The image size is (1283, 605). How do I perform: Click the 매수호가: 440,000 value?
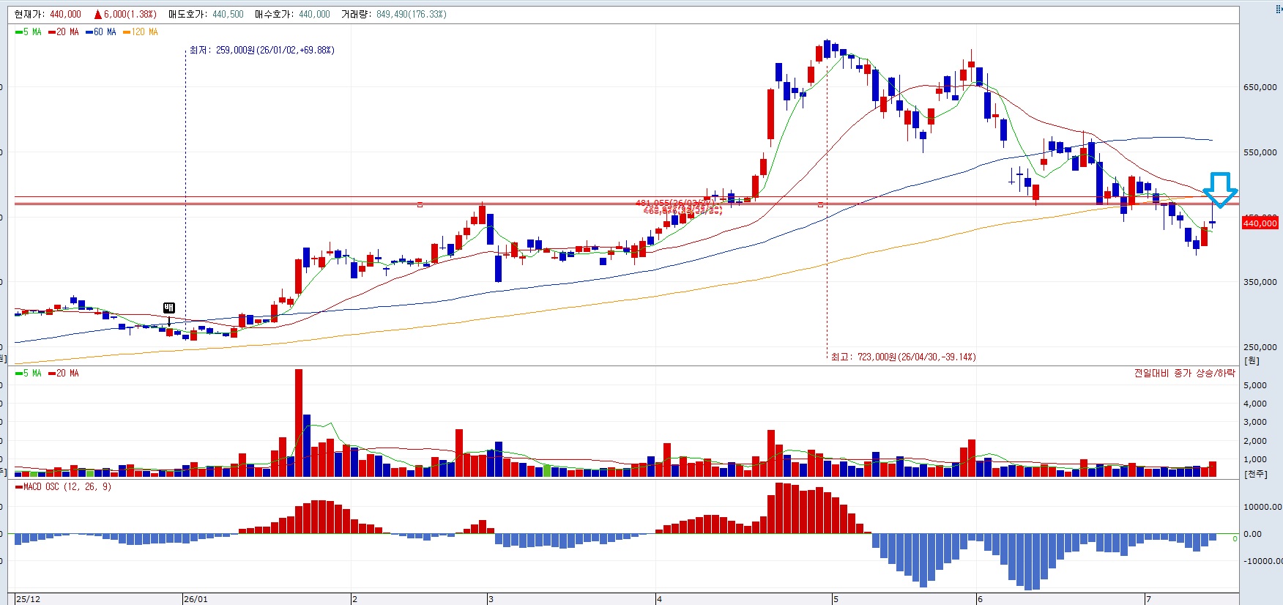click(x=293, y=14)
